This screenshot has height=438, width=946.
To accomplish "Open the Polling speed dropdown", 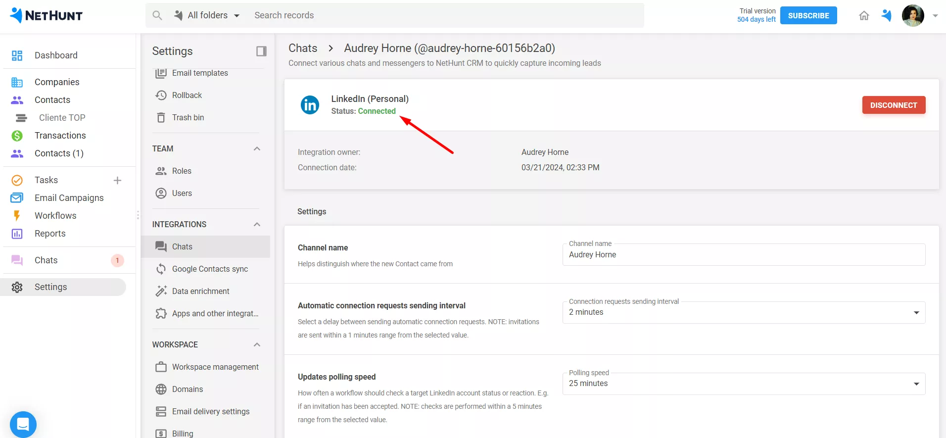I will pos(744,384).
